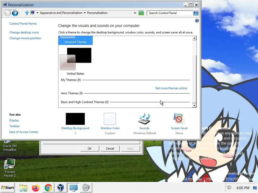Select the Unsaved Theme item
This screenshot has width=258, height=193.
76,40
